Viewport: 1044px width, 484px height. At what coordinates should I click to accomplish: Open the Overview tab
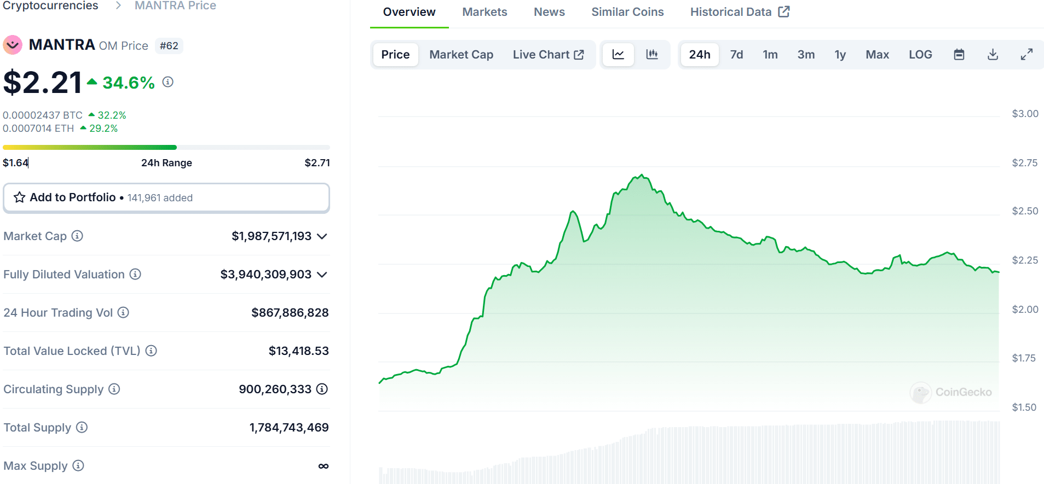[409, 12]
